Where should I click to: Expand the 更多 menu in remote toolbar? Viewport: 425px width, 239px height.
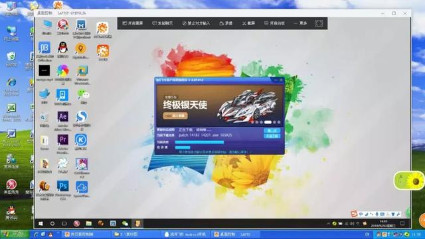pos(300,23)
